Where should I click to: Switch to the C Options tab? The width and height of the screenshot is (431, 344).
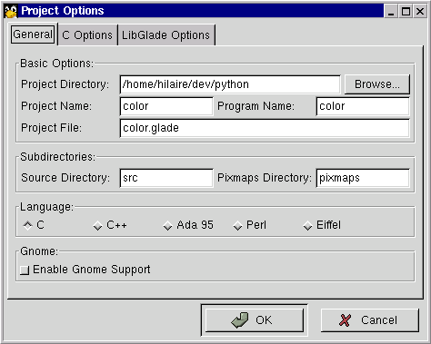(87, 35)
